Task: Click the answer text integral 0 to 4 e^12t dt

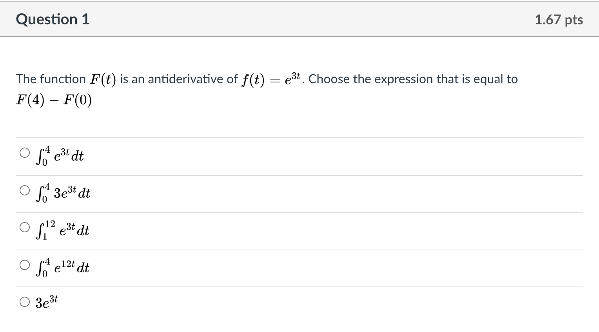Action: tap(62, 267)
